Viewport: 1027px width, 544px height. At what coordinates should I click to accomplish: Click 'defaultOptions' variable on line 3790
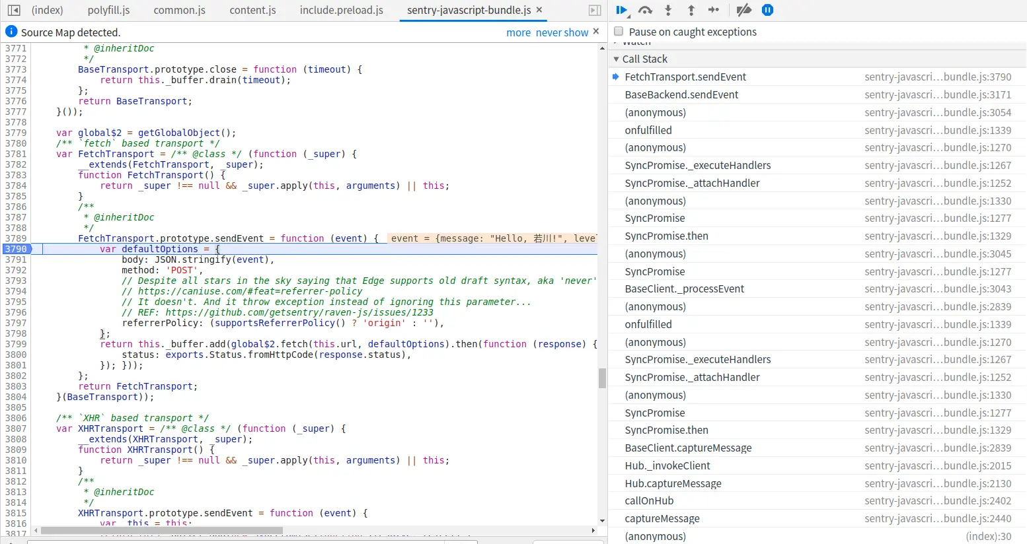160,249
